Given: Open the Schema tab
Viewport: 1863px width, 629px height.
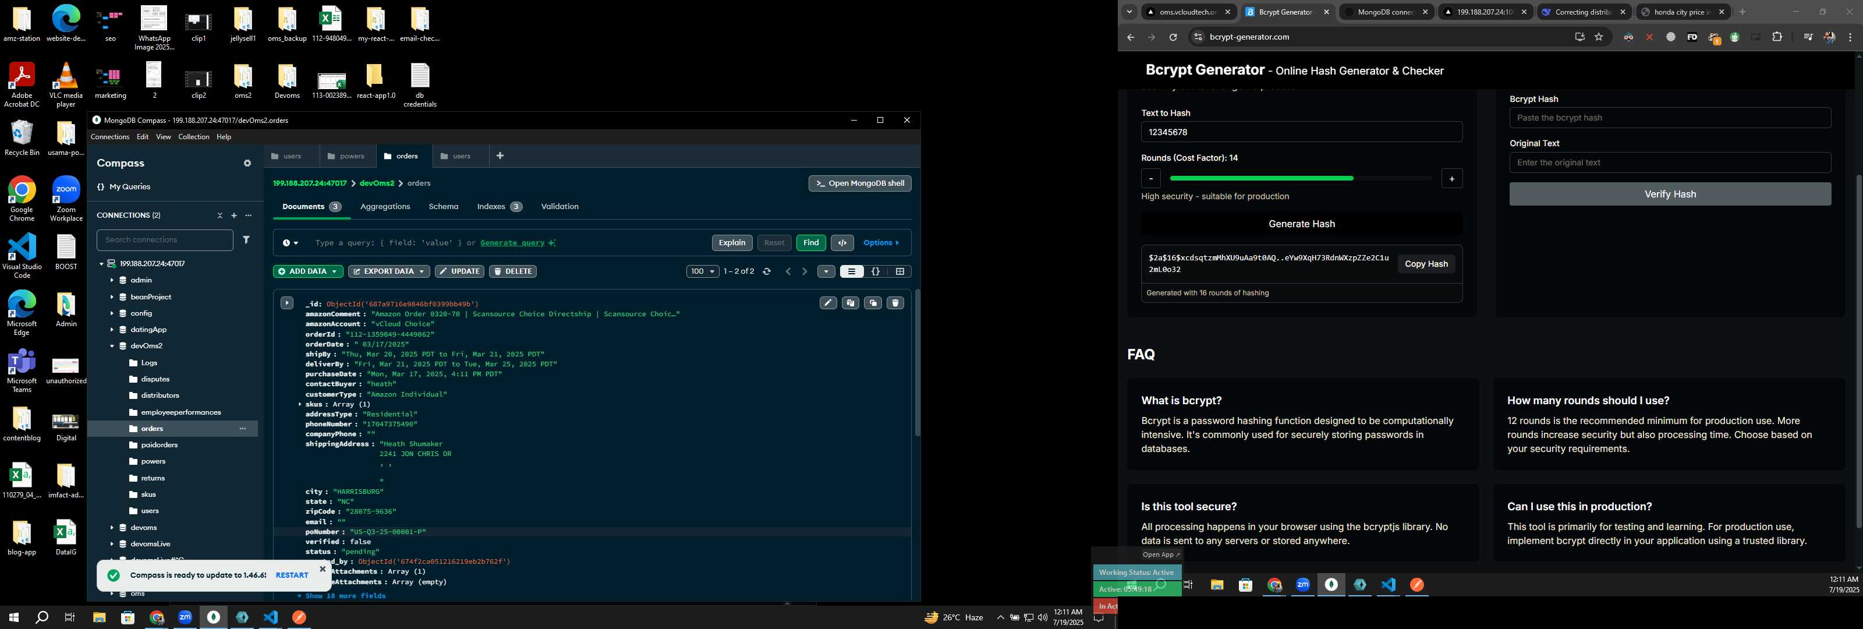Looking at the screenshot, I should 443,207.
